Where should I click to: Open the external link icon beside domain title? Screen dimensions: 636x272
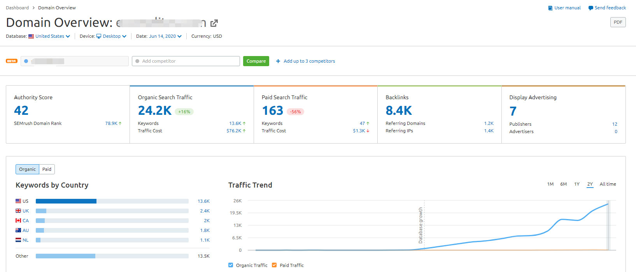pos(214,23)
